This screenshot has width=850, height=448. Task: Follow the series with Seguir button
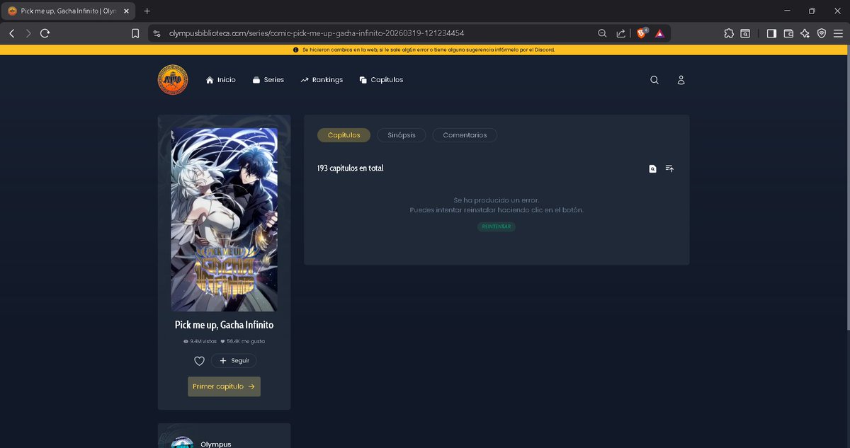[x=234, y=361]
